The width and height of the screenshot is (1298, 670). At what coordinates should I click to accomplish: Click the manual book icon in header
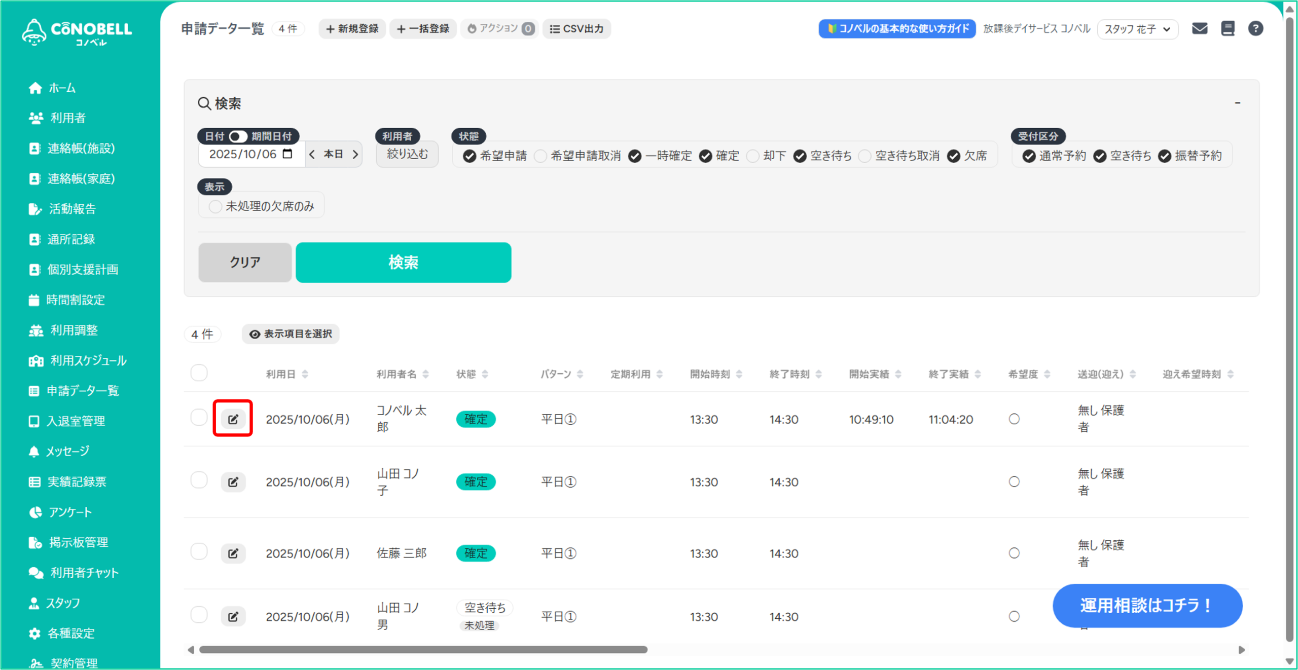click(1228, 28)
